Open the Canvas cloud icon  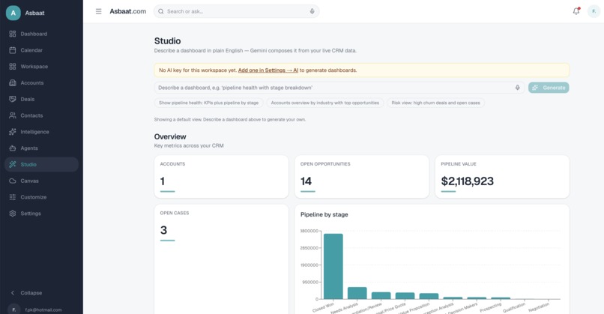pos(13,181)
